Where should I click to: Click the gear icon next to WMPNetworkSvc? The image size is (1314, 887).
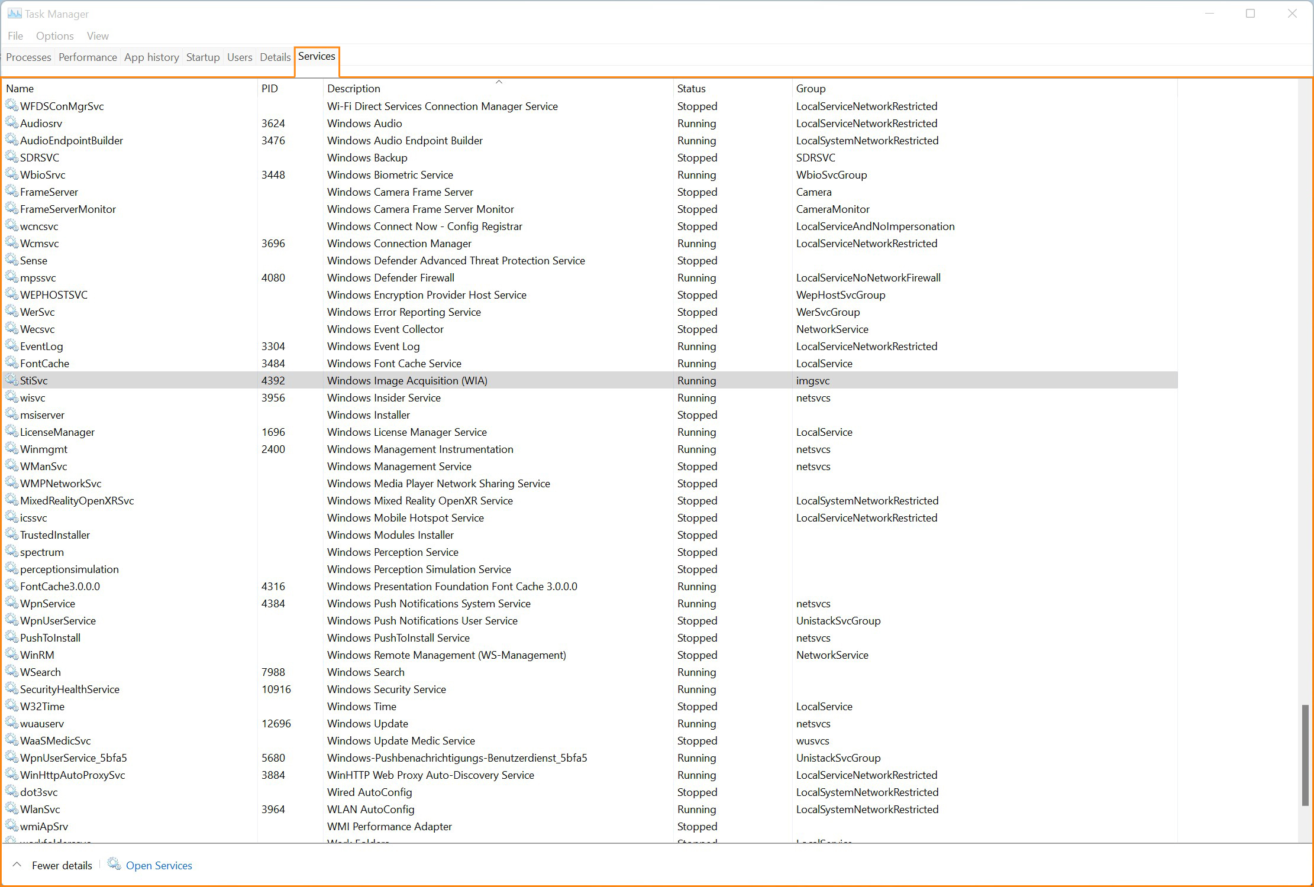coord(11,483)
